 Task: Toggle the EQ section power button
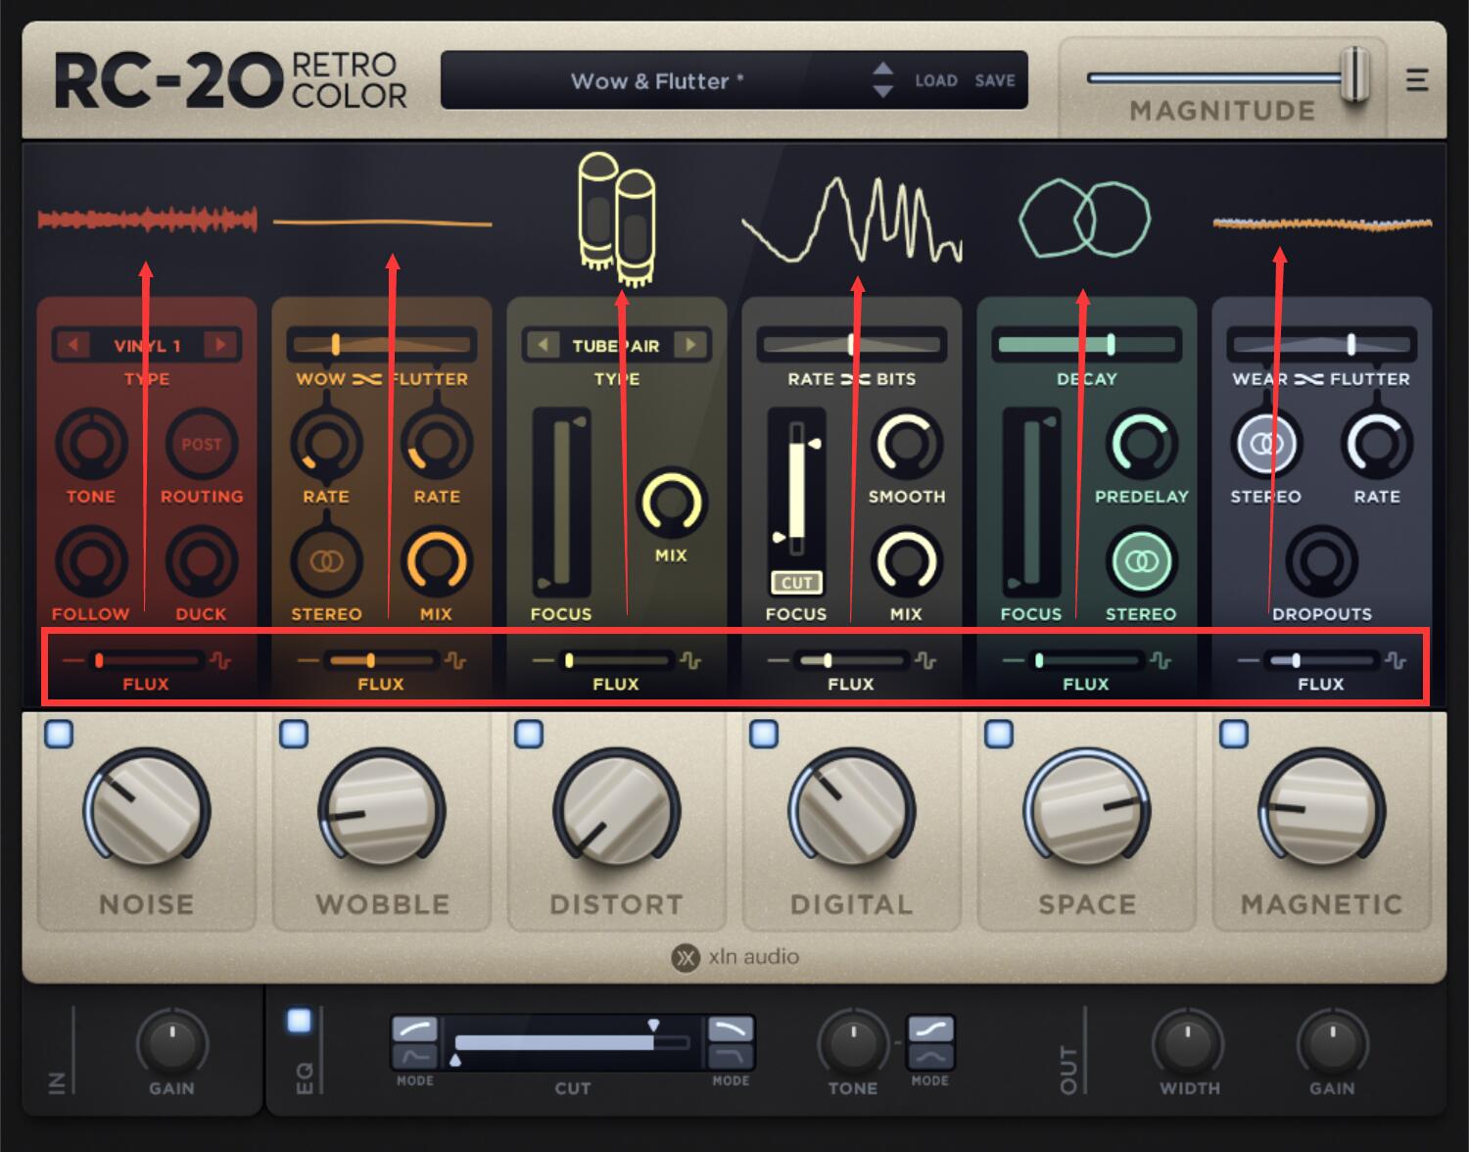click(x=299, y=1022)
